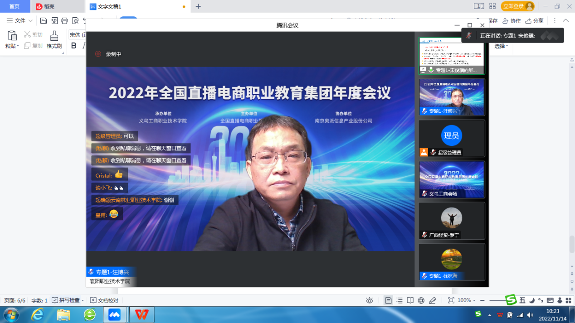The image size is (575, 323).
Task: Select the Format Painter (格式刷) tool
Action: (54, 40)
